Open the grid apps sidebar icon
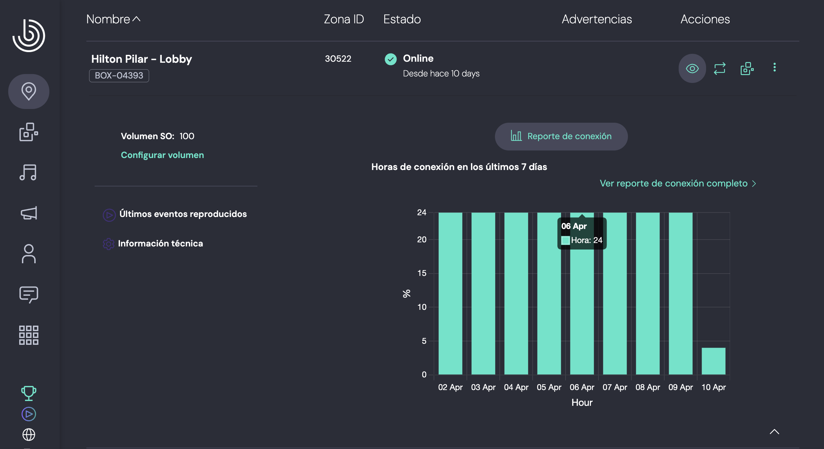Image resolution: width=824 pixels, height=449 pixels. pyautogui.click(x=29, y=335)
